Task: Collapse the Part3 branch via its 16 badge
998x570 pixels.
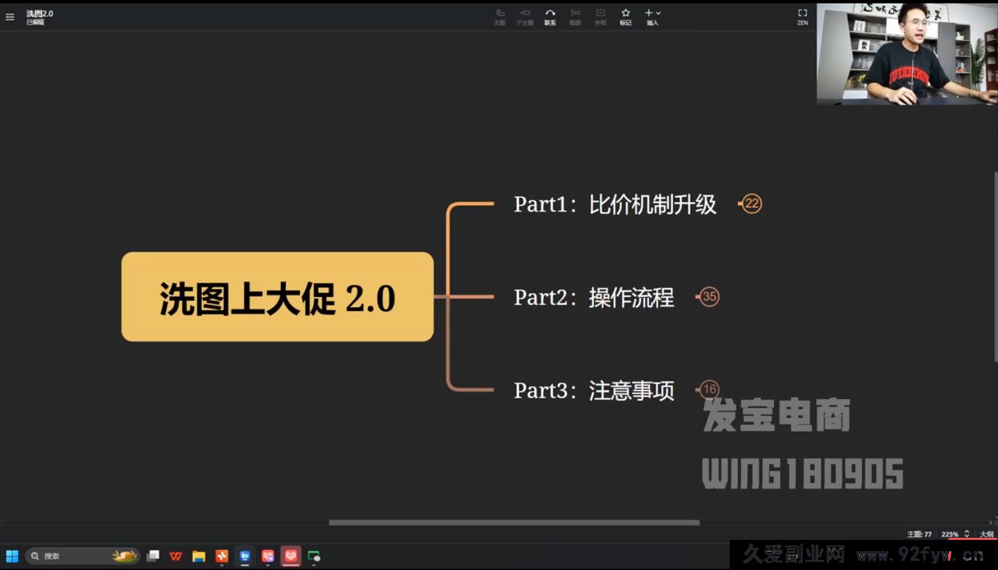Action: point(708,390)
